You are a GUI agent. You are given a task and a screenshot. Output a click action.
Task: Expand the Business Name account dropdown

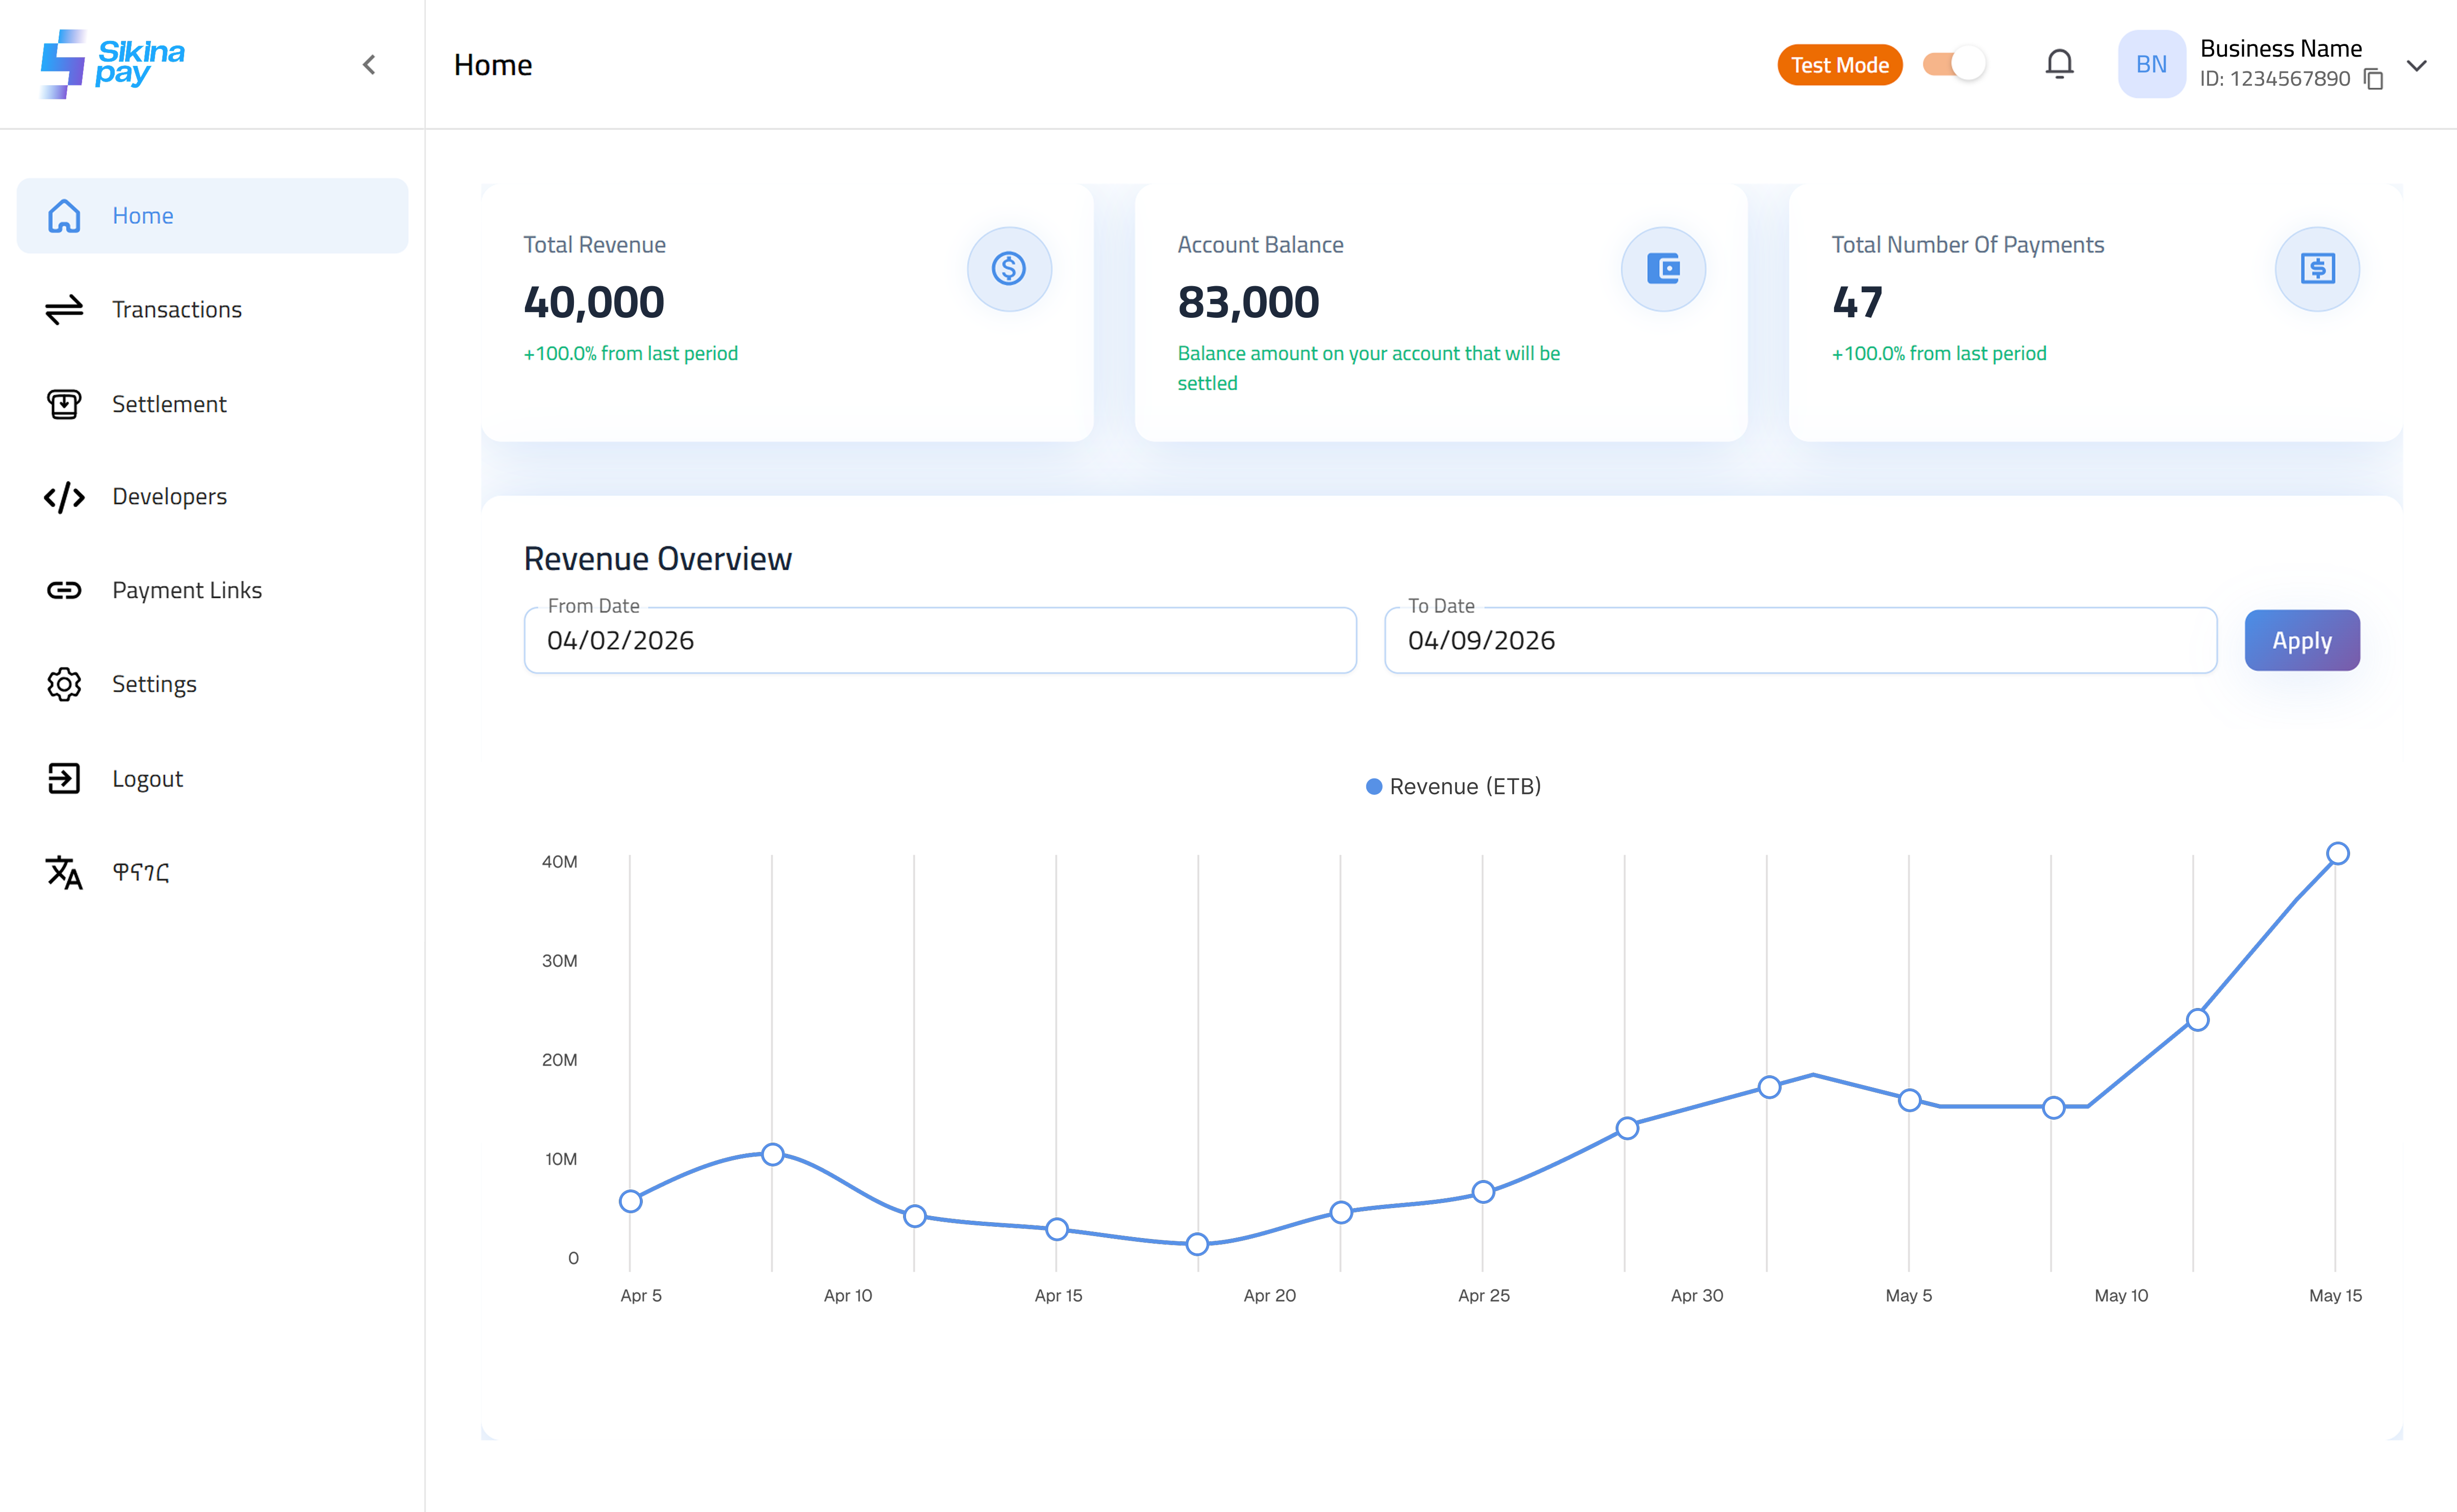(x=2416, y=66)
